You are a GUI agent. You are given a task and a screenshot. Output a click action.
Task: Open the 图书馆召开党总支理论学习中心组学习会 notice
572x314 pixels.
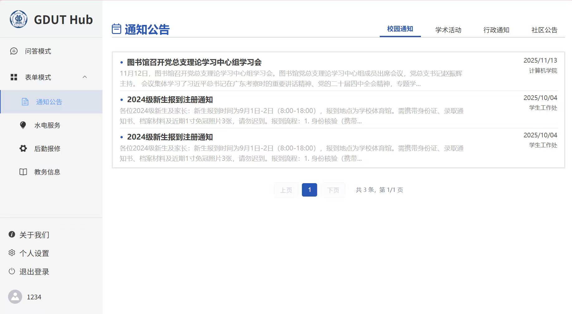(194, 62)
